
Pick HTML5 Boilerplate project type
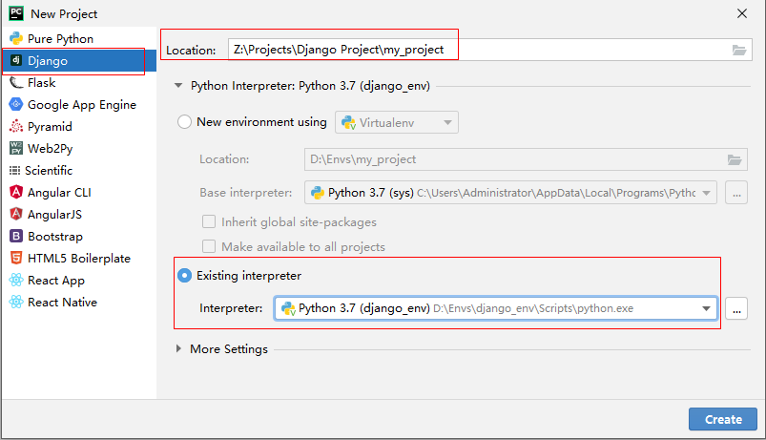[x=78, y=259]
